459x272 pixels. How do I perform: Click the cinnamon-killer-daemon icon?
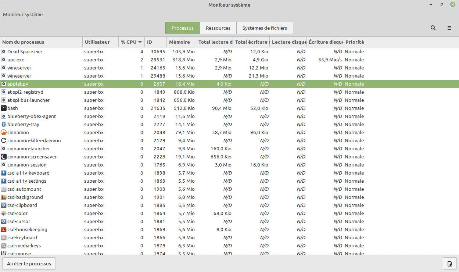(4, 140)
